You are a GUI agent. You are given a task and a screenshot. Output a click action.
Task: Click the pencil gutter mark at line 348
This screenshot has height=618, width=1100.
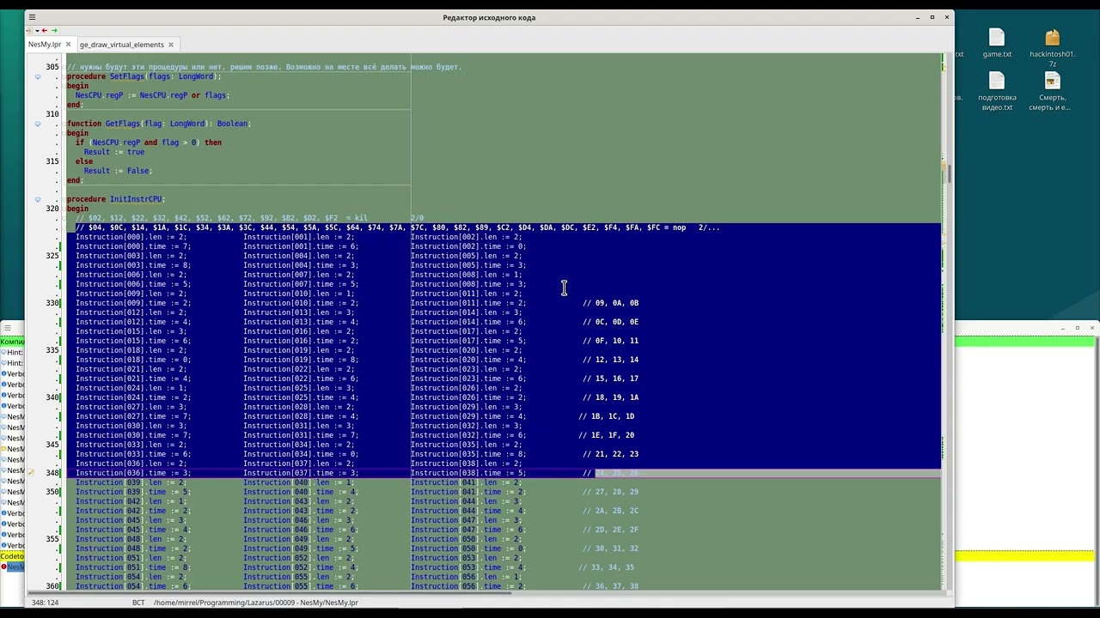(x=32, y=473)
